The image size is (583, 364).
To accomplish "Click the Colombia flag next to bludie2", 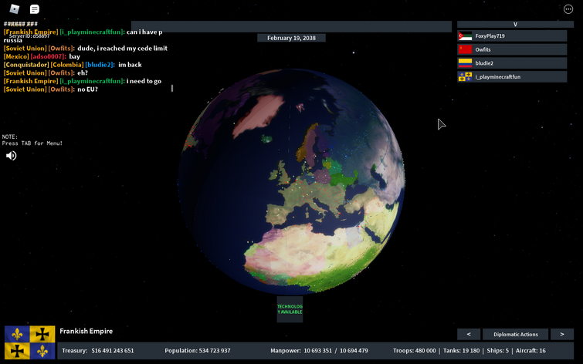I will coord(465,63).
